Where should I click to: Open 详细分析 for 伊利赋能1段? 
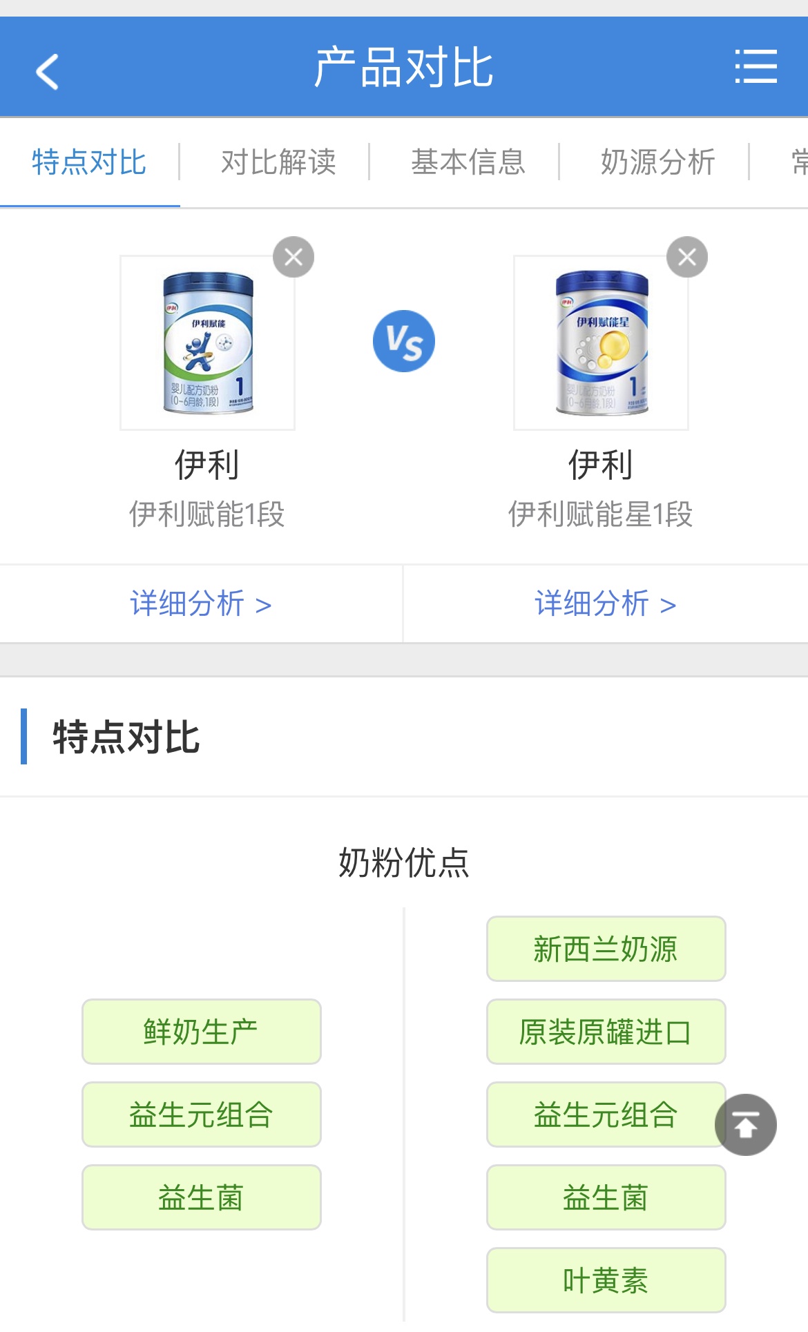click(x=200, y=604)
